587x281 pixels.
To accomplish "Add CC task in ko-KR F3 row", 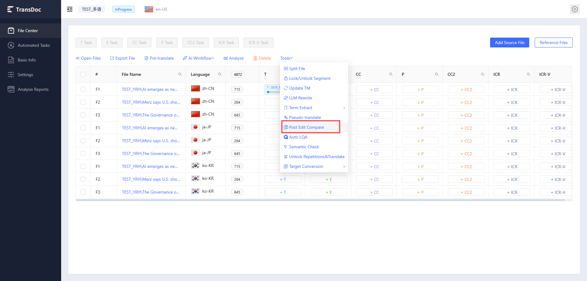I will tap(375, 192).
